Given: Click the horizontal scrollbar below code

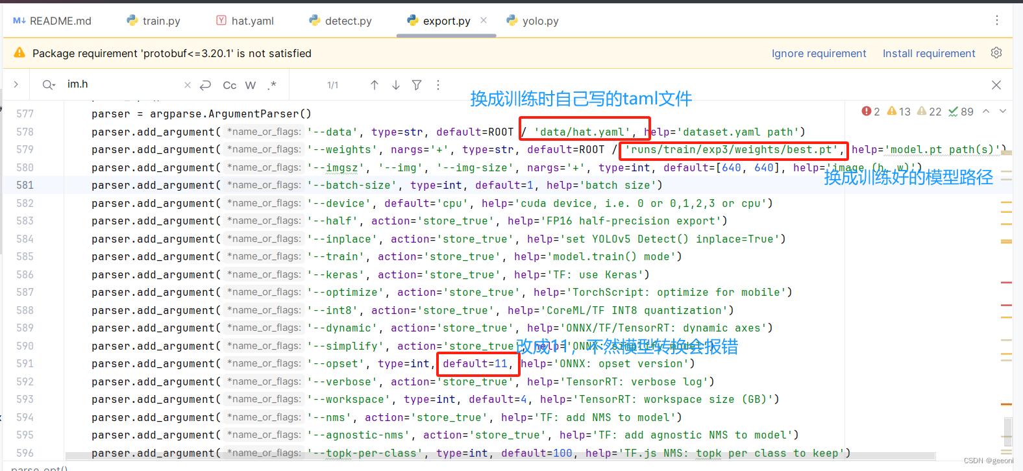Looking at the screenshot, I should (x=500, y=455).
